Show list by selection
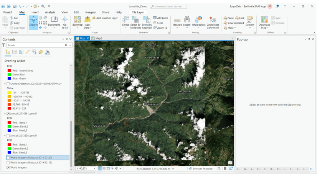 pyautogui.click(x=21, y=52)
